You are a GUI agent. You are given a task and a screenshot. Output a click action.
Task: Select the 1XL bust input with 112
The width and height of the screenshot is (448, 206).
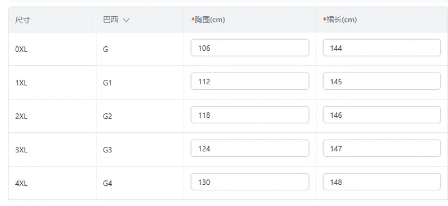[x=250, y=81]
